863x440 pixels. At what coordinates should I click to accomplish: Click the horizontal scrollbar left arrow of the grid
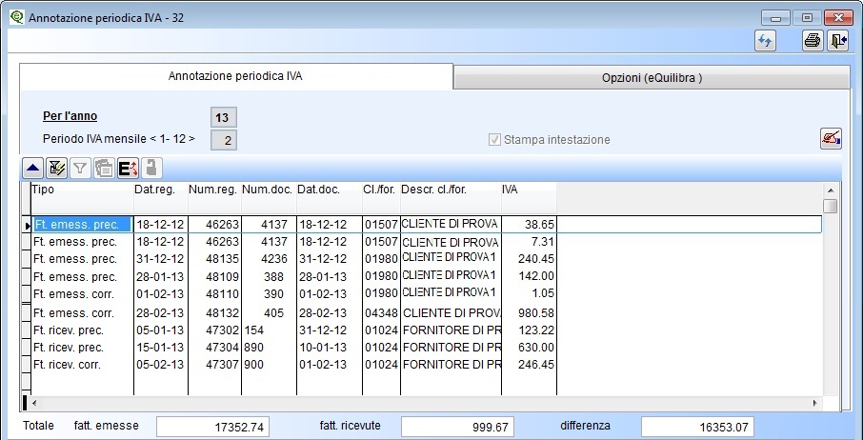coord(34,403)
